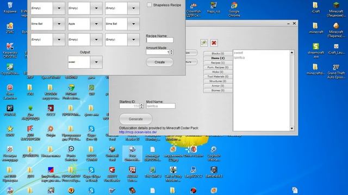Enable the Shapeless Recipe checkbox
The height and width of the screenshot is (195, 348).
coord(149,5)
